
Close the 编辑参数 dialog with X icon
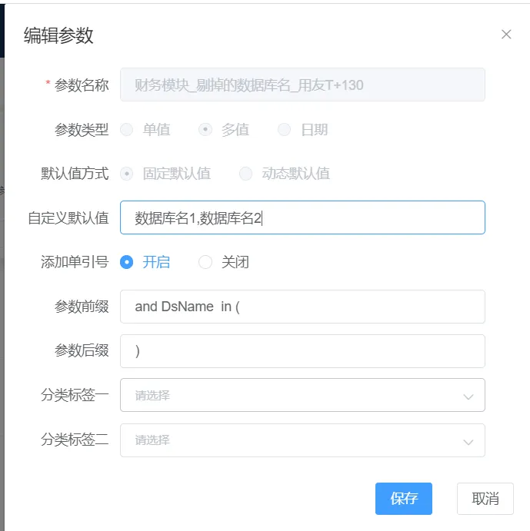pos(506,35)
